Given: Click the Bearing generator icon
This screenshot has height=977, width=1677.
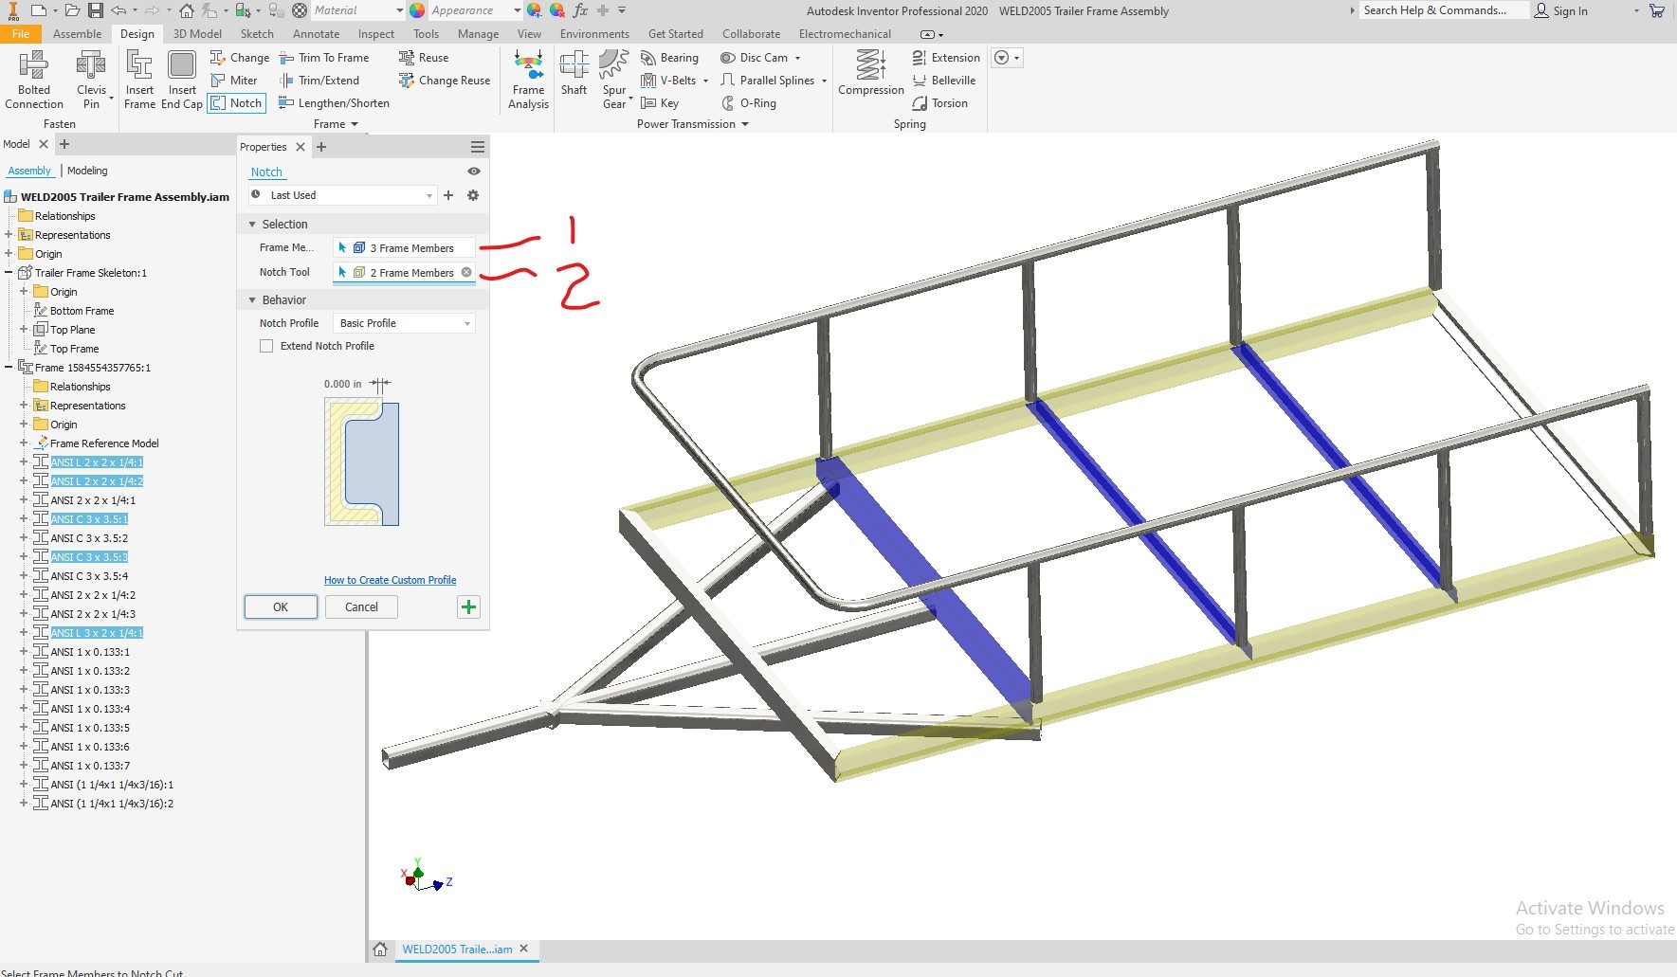Looking at the screenshot, I should click(x=648, y=57).
